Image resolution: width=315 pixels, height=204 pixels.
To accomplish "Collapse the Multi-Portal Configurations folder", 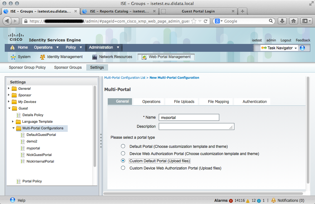I will coord(14,128).
